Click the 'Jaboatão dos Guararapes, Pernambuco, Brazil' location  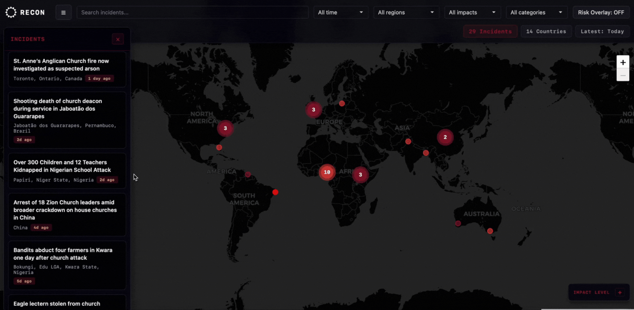[65, 128]
